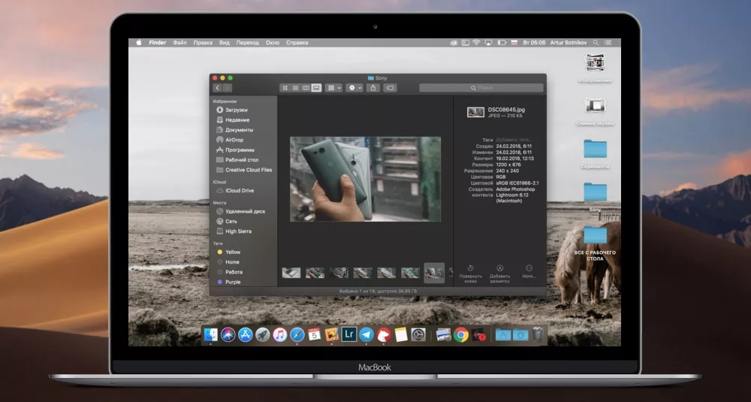Viewport: 751px width, 402px height.
Task: Open Spotlight search in menu bar
Action: click(x=596, y=43)
